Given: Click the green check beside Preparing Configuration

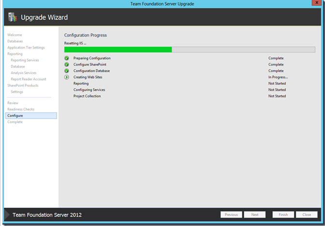Looking at the screenshot, I should (x=67, y=58).
